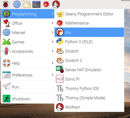This screenshot has height=118, width=130.
Task: Open the Preferences menu category
Action: point(28,75)
